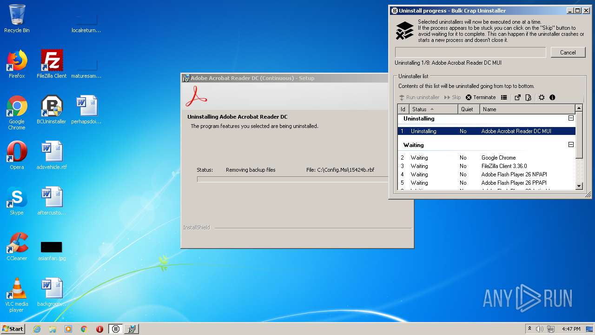Sort list by Quiet column
Screen dimensions: 595x335
(x=469, y=109)
